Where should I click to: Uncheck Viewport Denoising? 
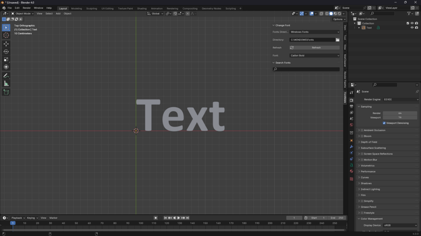(x=384, y=123)
